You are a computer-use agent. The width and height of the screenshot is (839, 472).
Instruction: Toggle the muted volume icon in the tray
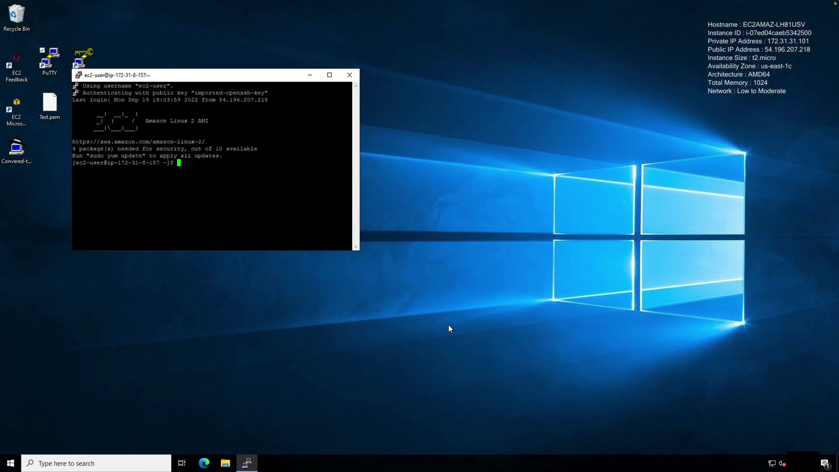[x=782, y=463]
